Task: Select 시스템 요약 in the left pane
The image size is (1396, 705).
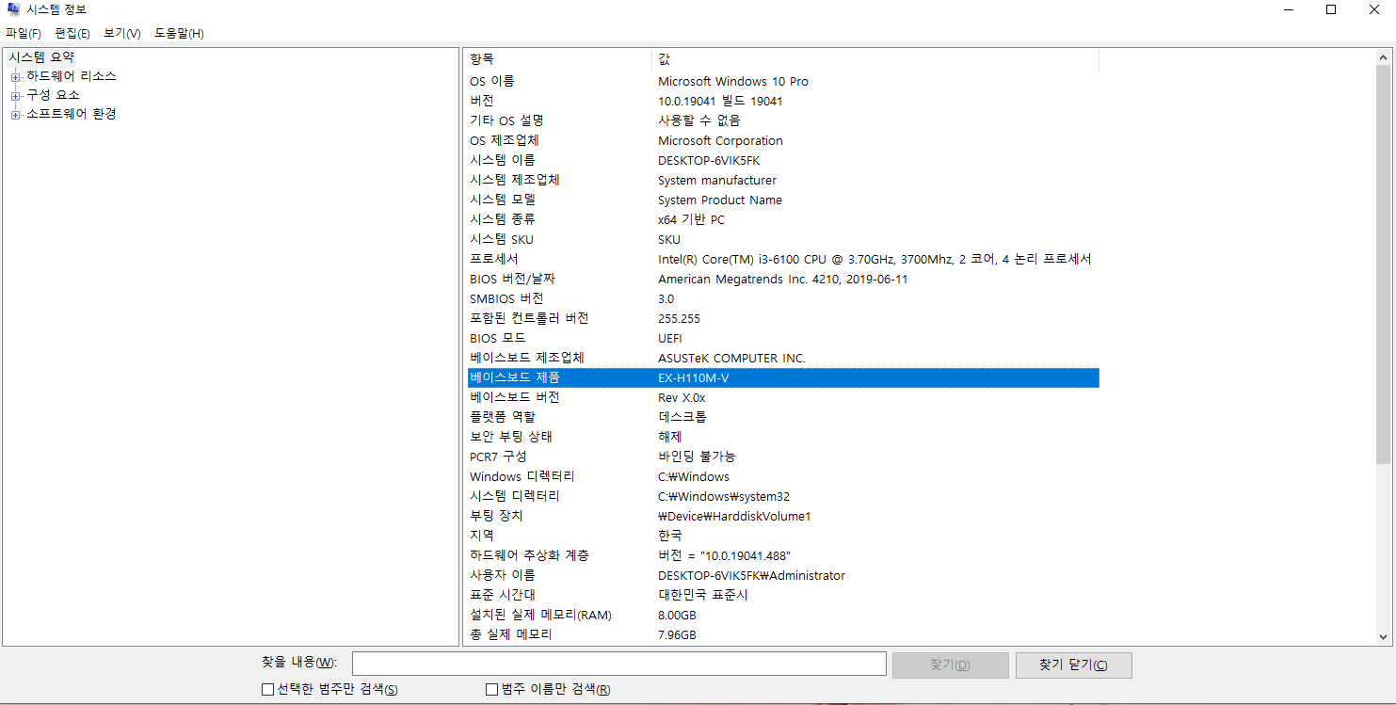Action: pyautogui.click(x=41, y=56)
